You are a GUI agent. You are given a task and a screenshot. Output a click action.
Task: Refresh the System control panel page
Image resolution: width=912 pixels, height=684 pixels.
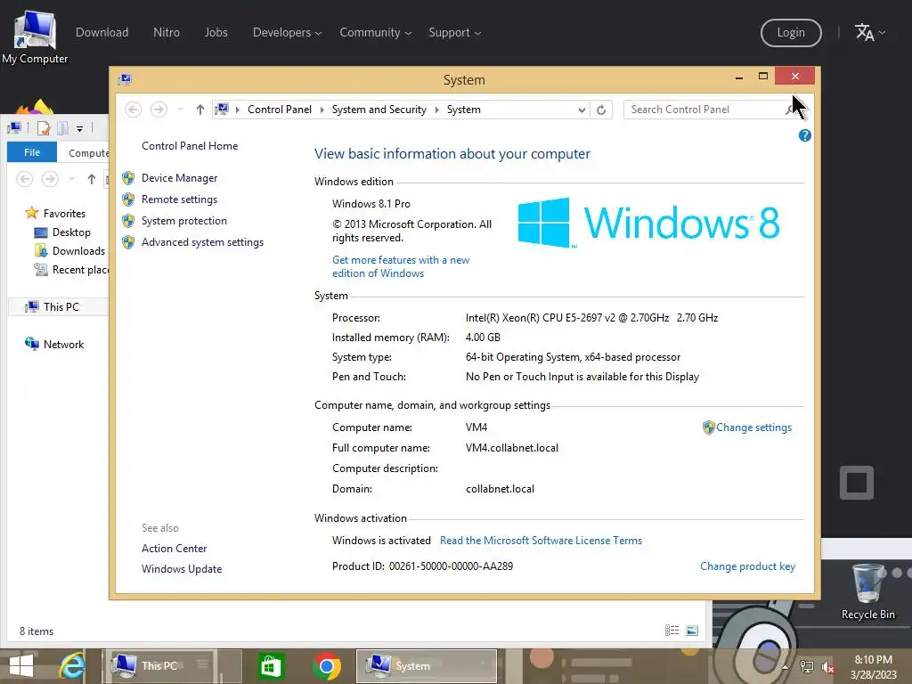click(x=601, y=110)
